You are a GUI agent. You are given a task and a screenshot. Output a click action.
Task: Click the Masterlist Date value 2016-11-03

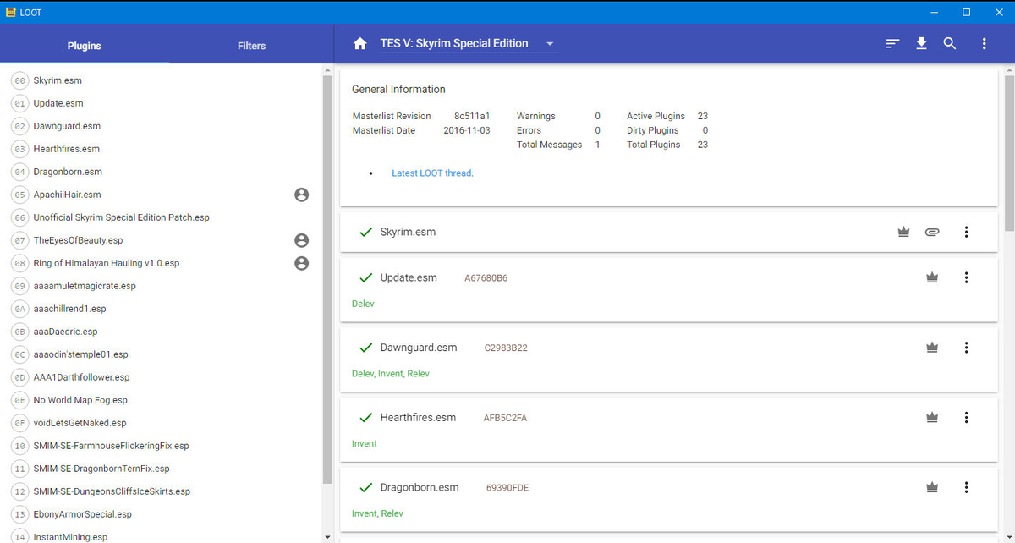tap(467, 130)
